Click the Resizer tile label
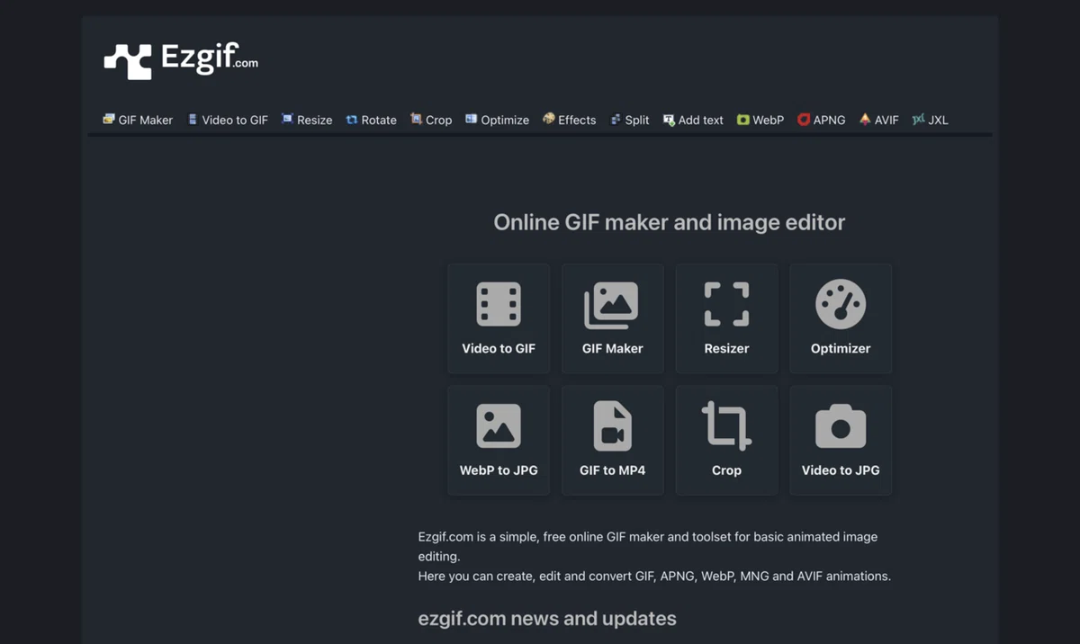 point(726,348)
